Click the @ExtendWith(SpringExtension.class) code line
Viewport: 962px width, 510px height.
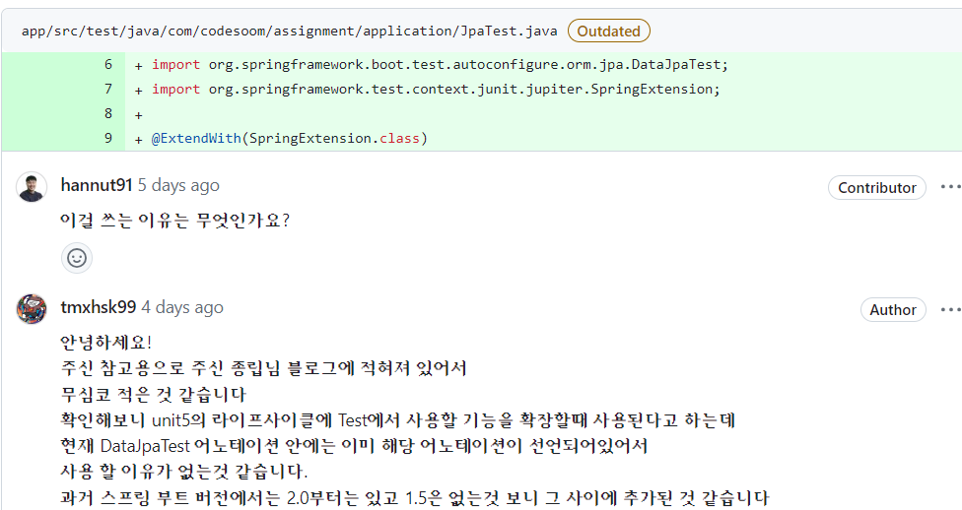(x=290, y=138)
